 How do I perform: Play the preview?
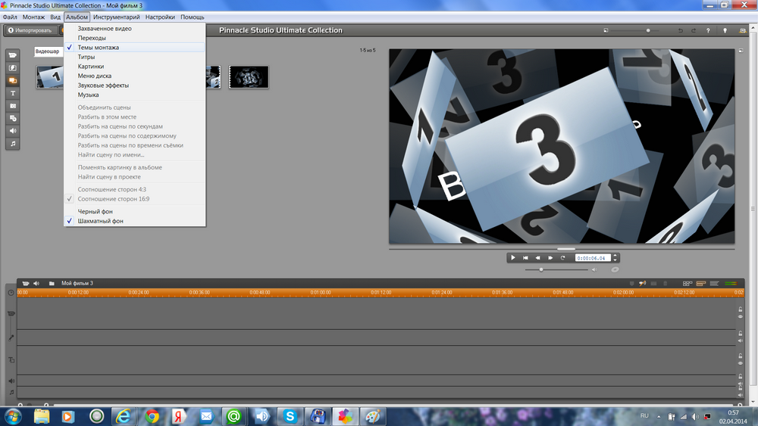513,257
